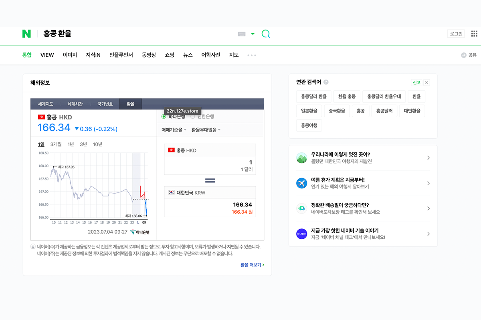
Task: Expand search autocomplete dropdown arrow
Action: pyautogui.click(x=253, y=34)
